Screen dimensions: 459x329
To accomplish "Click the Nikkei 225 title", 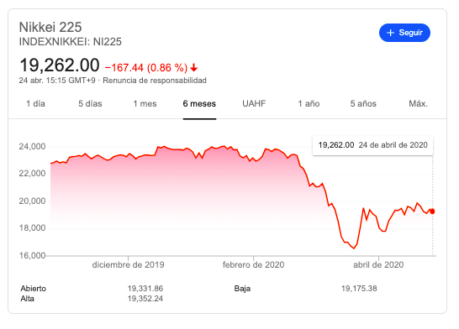I will 50,27.
